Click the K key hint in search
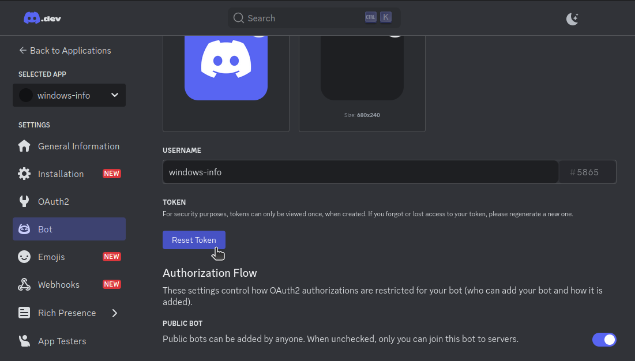Viewport: 635px width, 361px height. [385, 17]
